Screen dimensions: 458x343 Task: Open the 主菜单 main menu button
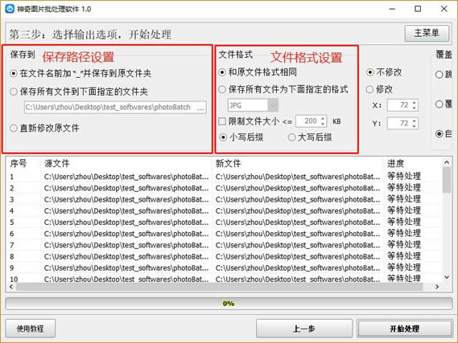point(427,33)
